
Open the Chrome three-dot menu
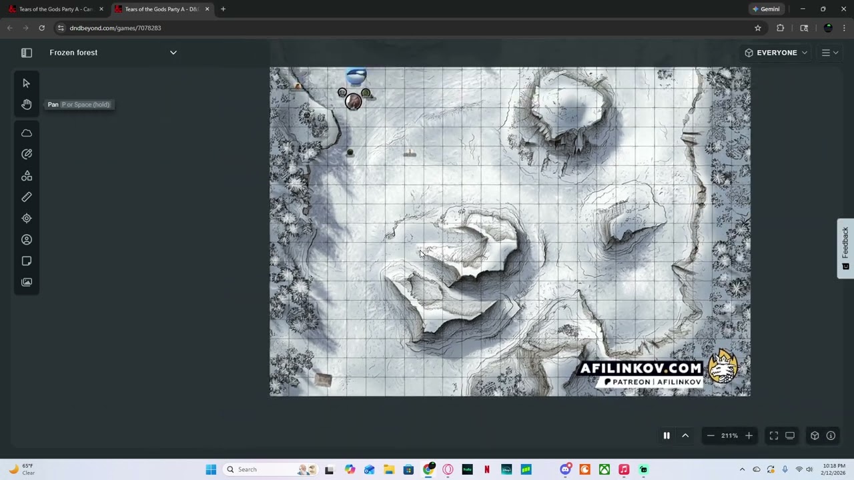(844, 28)
